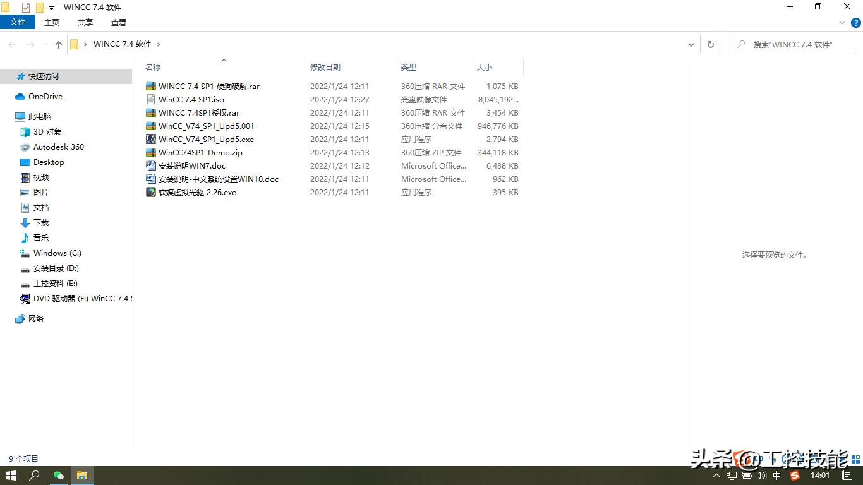Open the volume control tray icon
Viewport: 863px width, 485px height.
pos(761,476)
